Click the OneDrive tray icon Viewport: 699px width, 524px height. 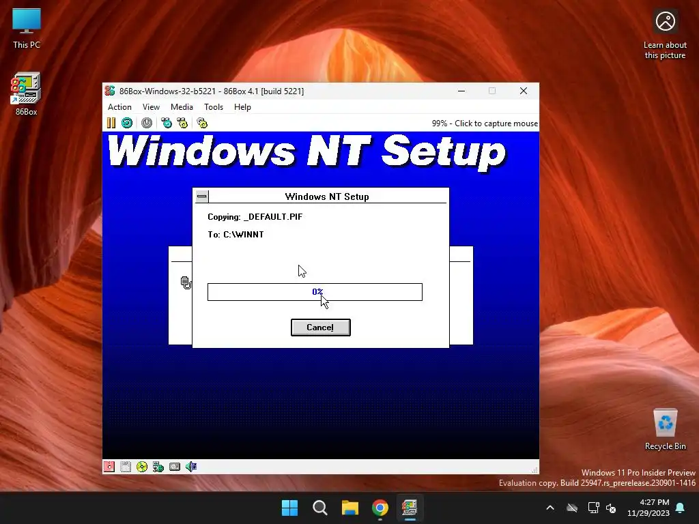point(572,508)
